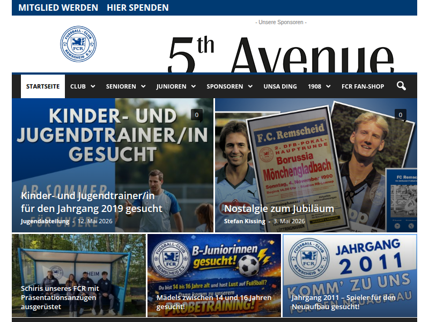
Task: Open the search magnifier icon
Action: [401, 86]
